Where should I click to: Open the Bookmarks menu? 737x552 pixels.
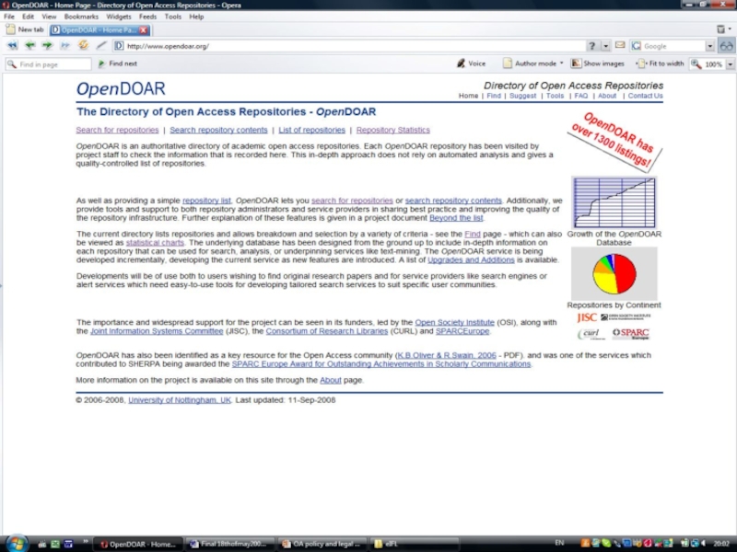tap(81, 17)
